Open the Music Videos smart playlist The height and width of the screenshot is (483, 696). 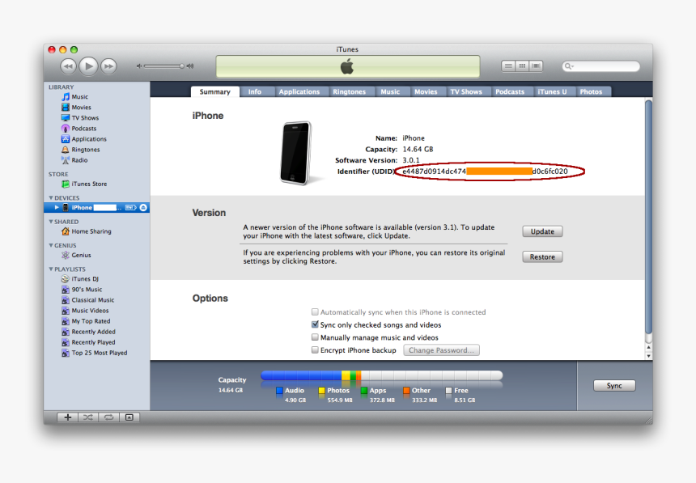(85, 311)
